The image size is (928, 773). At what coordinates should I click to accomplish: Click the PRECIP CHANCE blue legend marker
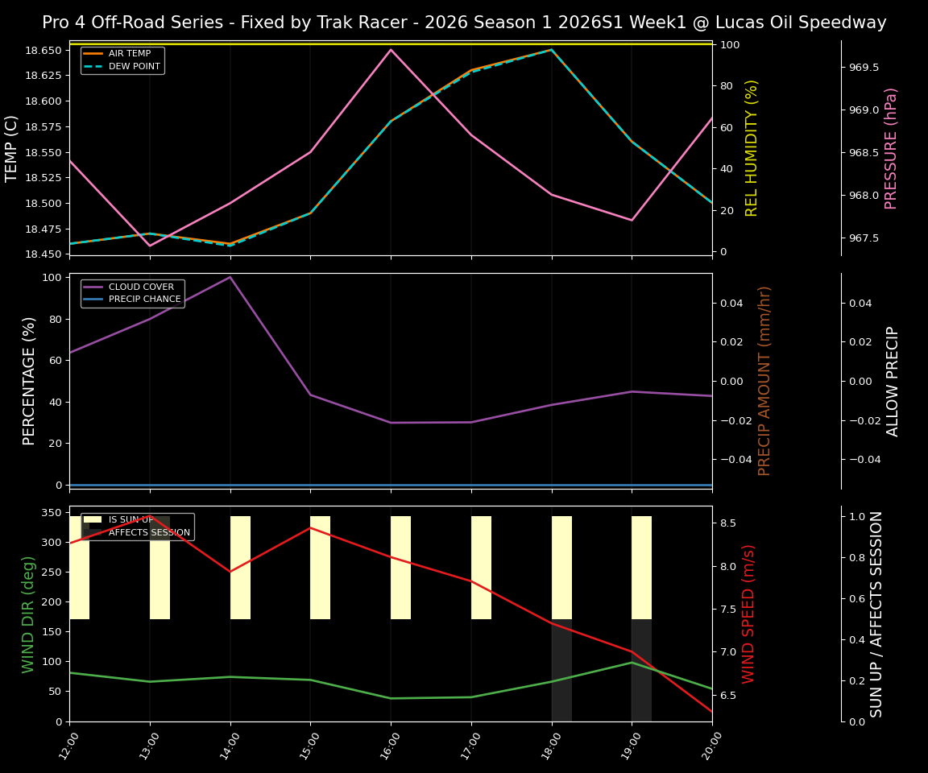(93, 298)
